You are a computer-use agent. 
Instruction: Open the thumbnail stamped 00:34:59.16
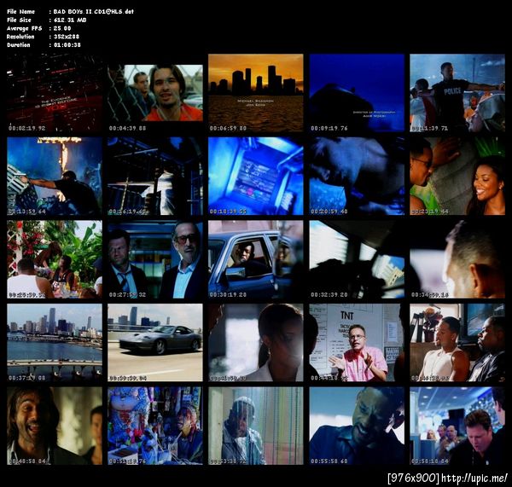(x=457, y=259)
